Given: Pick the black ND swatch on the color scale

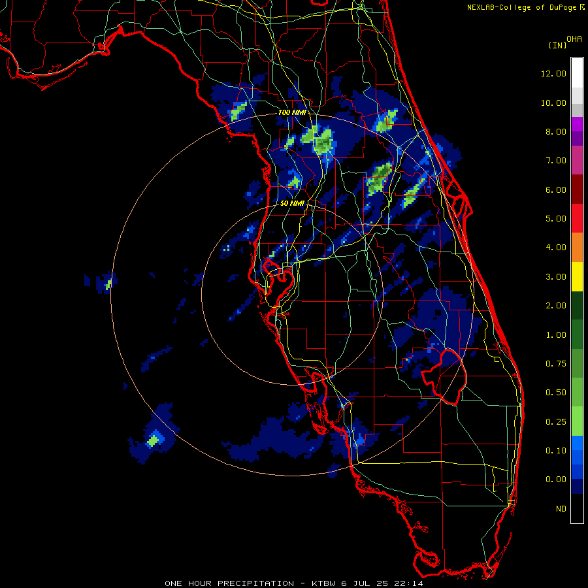Looking at the screenshot, I should 577,508.
